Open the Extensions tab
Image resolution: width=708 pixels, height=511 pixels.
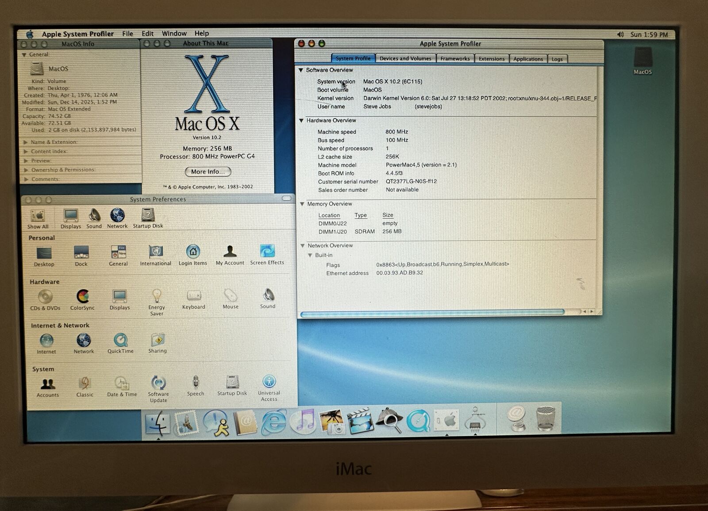tap(491, 59)
